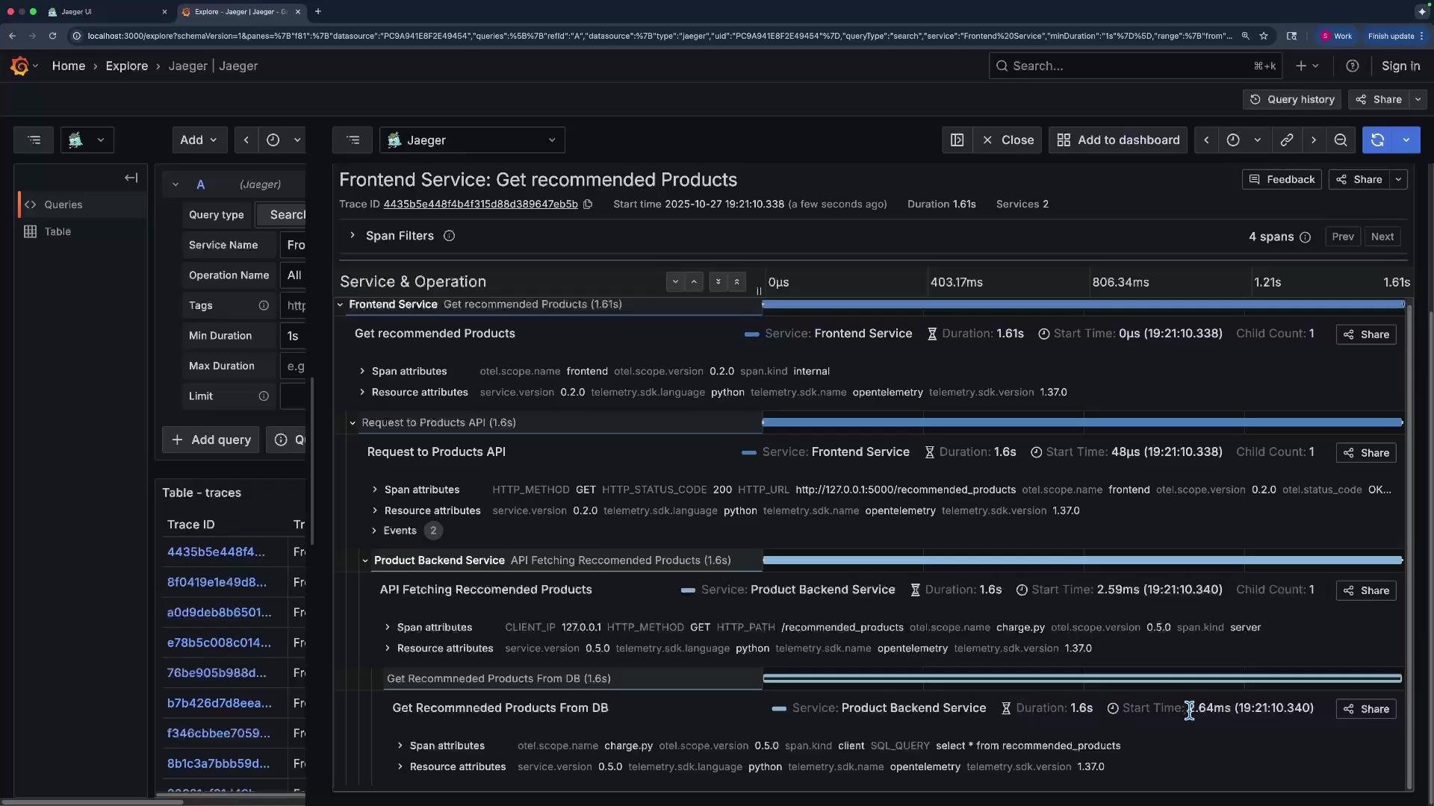Image resolution: width=1434 pixels, height=806 pixels.
Task: Click the Product Backend Service span timeline bar
Action: point(1082,560)
